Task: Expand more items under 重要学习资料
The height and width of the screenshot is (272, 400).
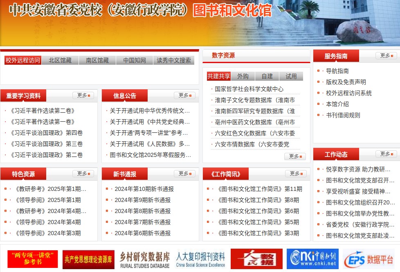Action: (83, 95)
